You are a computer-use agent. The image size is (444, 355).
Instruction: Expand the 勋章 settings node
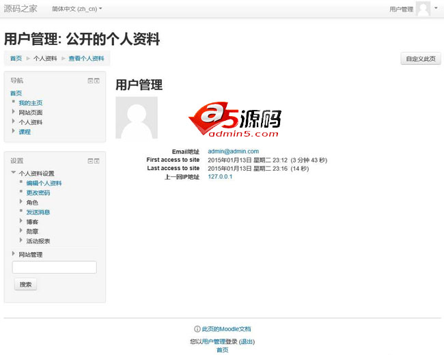click(21, 231)
